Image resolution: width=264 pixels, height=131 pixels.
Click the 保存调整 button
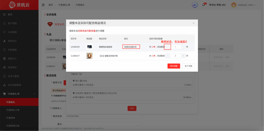click(x=174, y=66)
